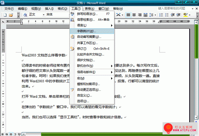Apply distributed alignment

145,15
